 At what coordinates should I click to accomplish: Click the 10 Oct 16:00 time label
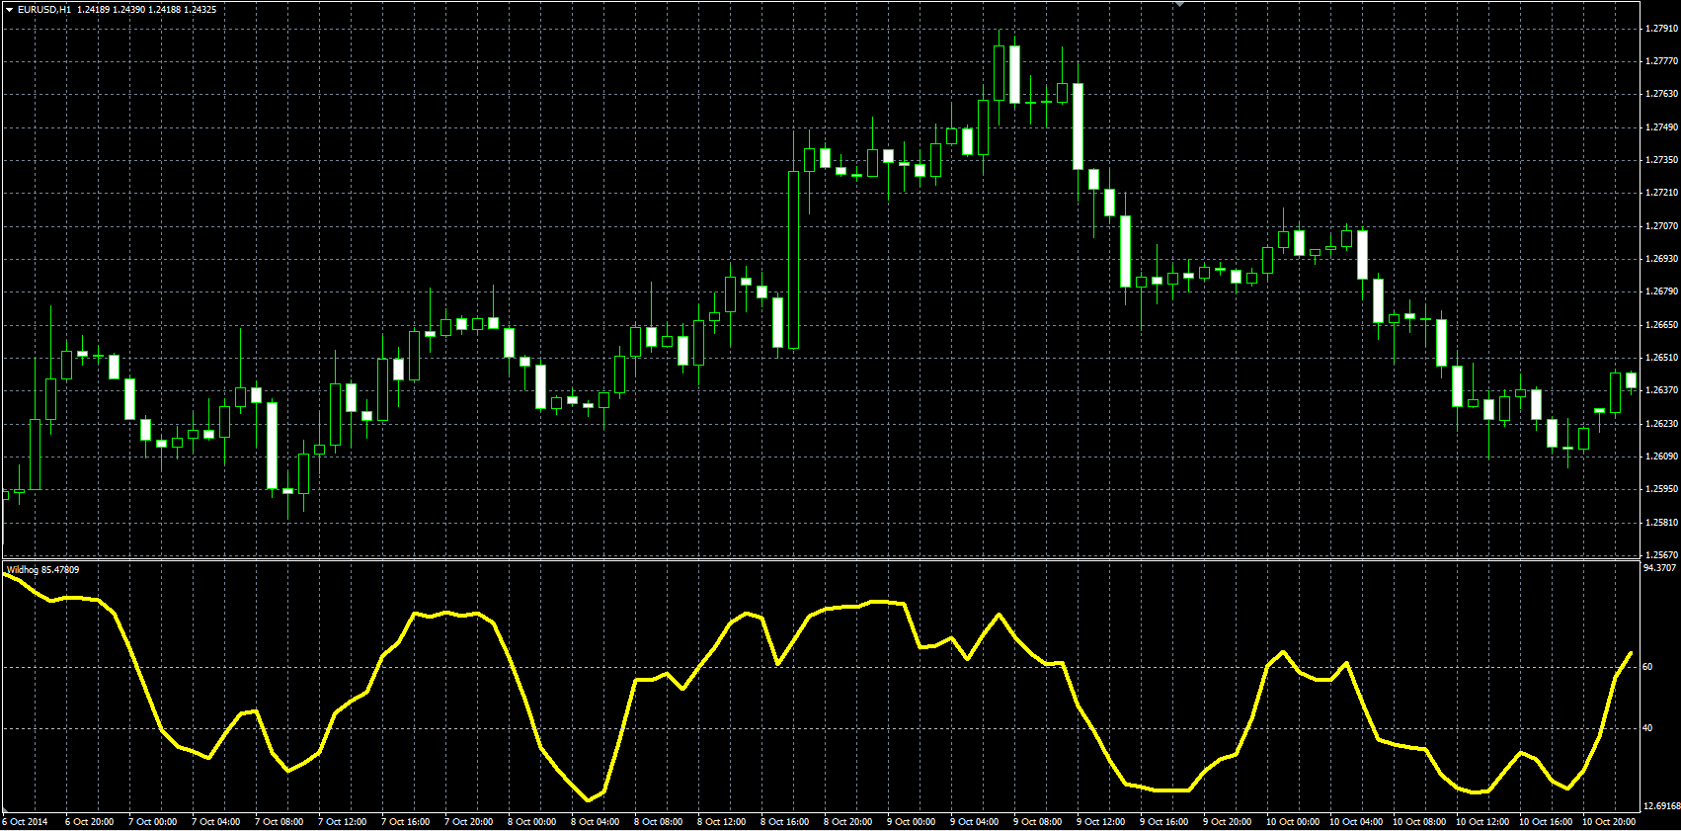coord(1545,822)
